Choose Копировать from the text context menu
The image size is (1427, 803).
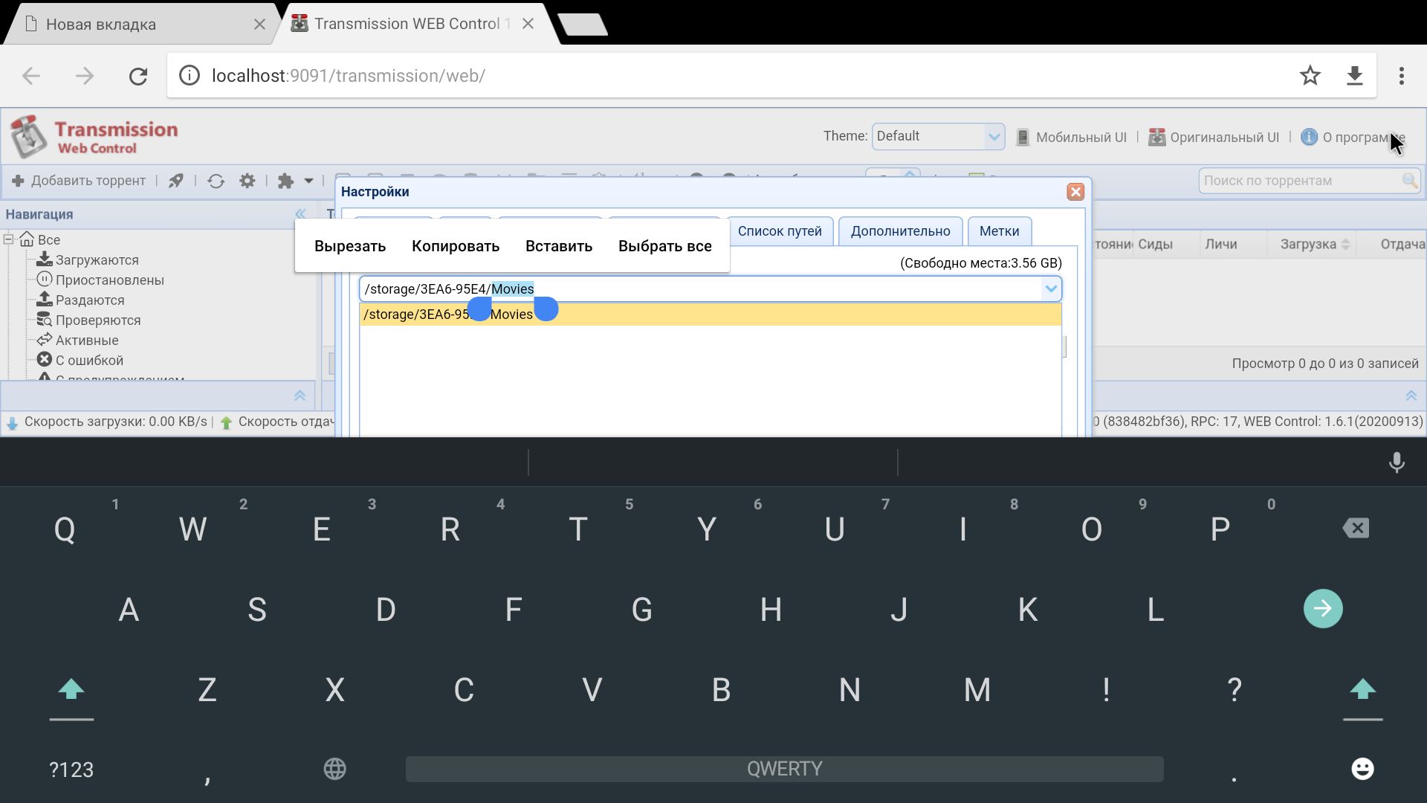pyautogui.click(x=455, y=246)
